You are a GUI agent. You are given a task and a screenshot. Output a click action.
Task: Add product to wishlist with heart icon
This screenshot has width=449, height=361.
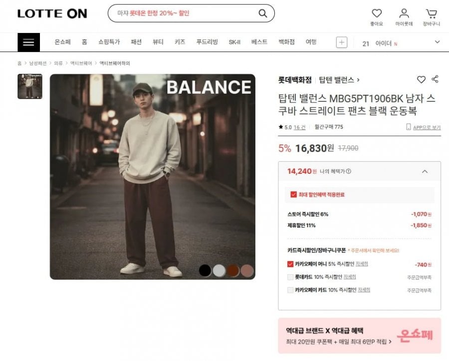(x=422, y=79)
